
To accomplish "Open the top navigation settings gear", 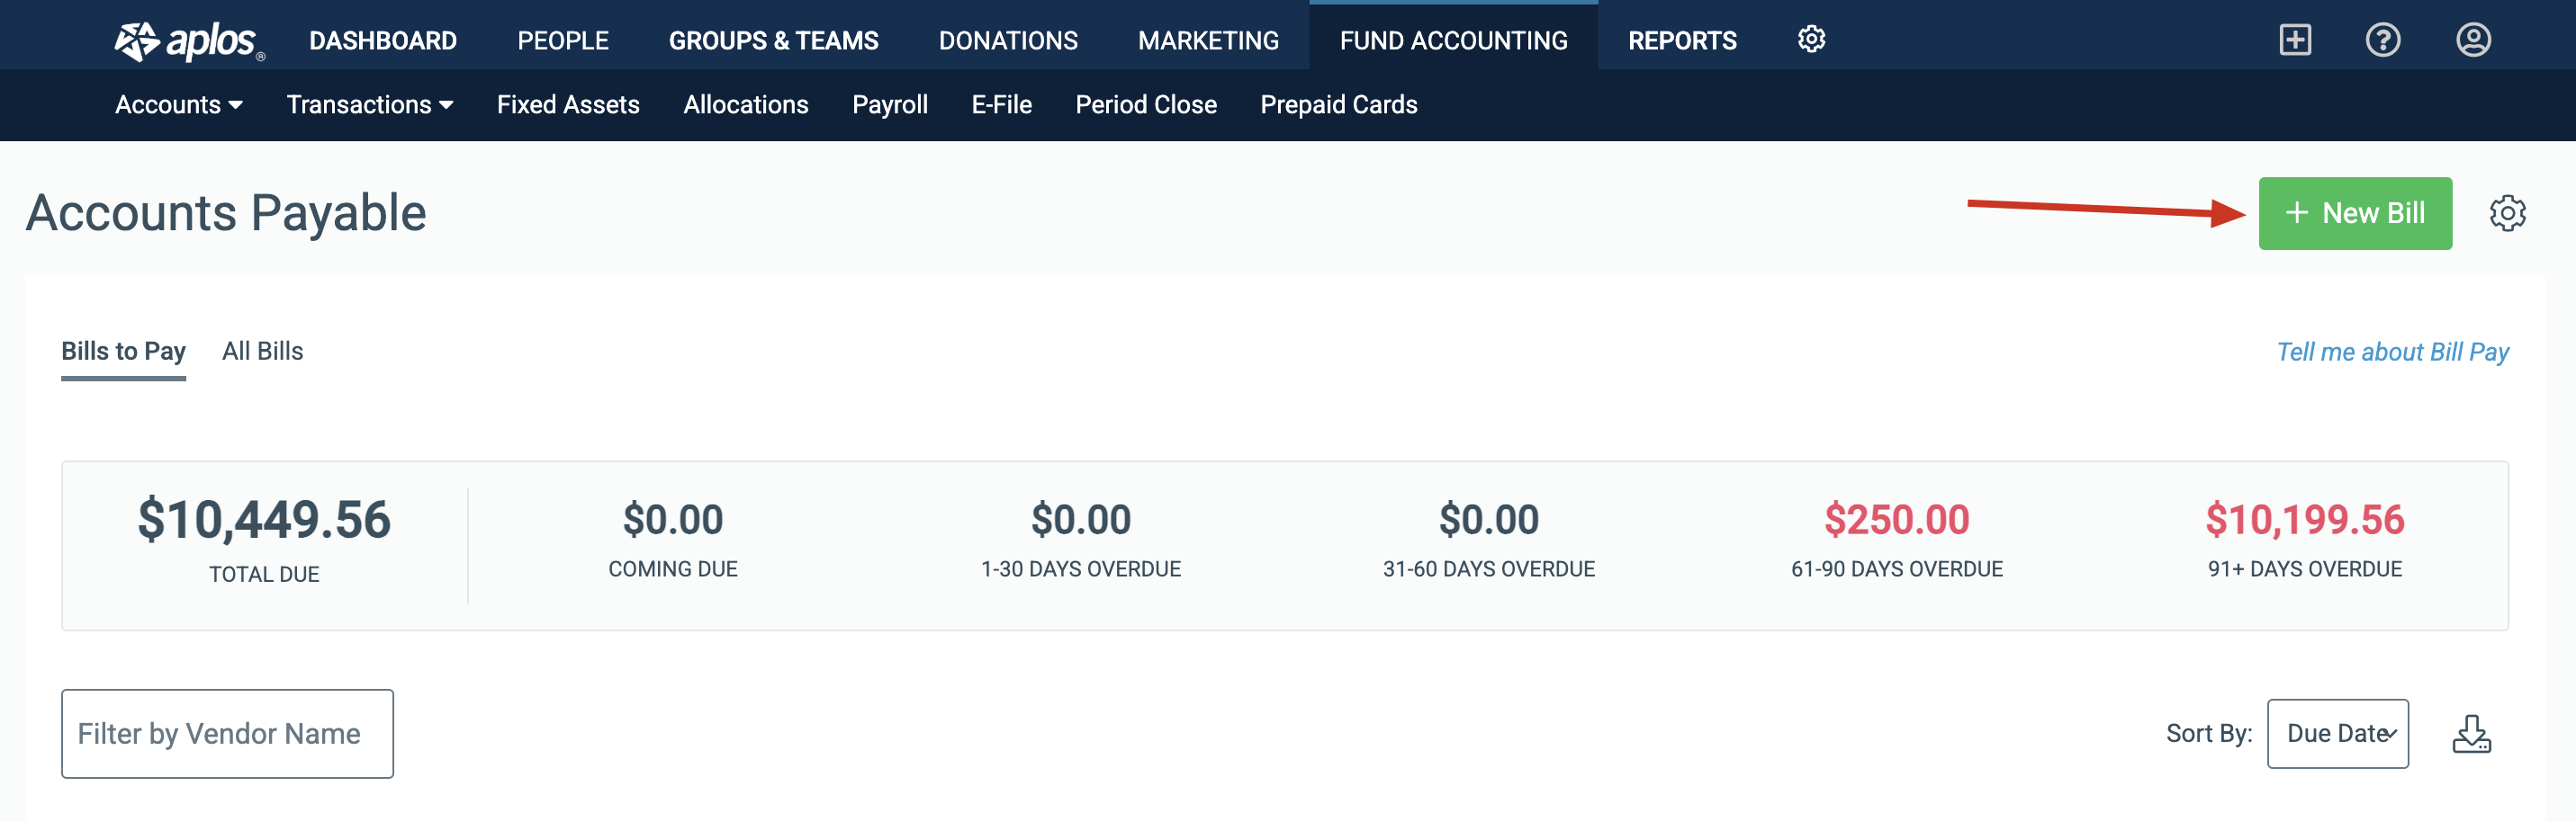I will point(1811,40).
